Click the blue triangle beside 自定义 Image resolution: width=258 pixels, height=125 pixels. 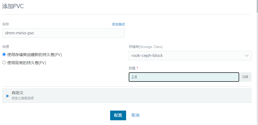click(x=8, y=96)
